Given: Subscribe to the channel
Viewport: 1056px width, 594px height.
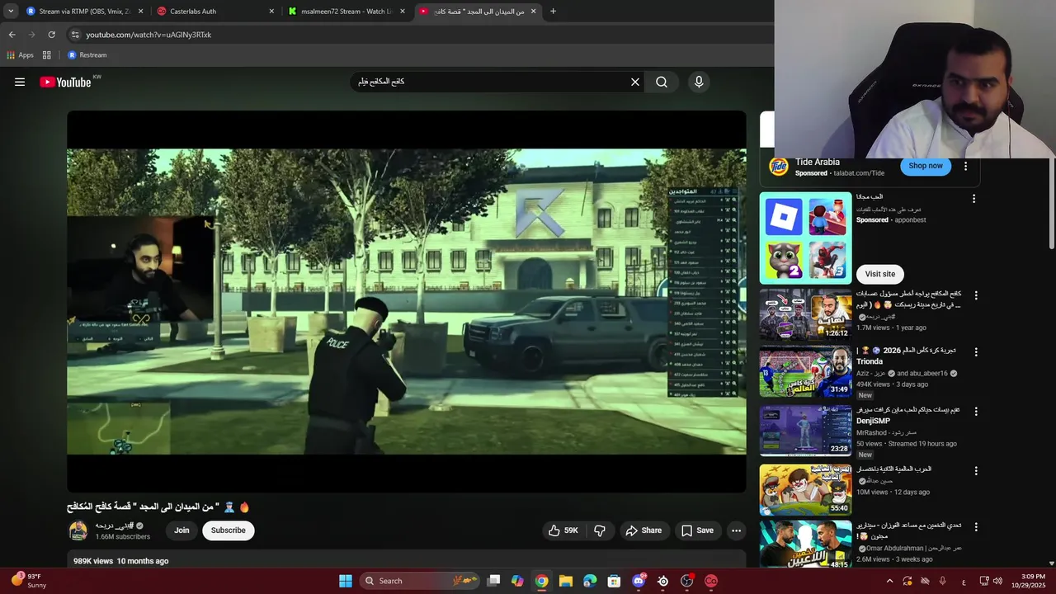Looking at the screenshot, I should pos(228,530).
